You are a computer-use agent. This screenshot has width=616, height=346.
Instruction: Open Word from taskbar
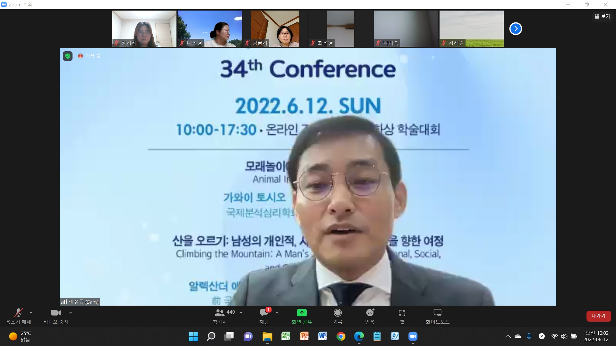pos(322,336)
